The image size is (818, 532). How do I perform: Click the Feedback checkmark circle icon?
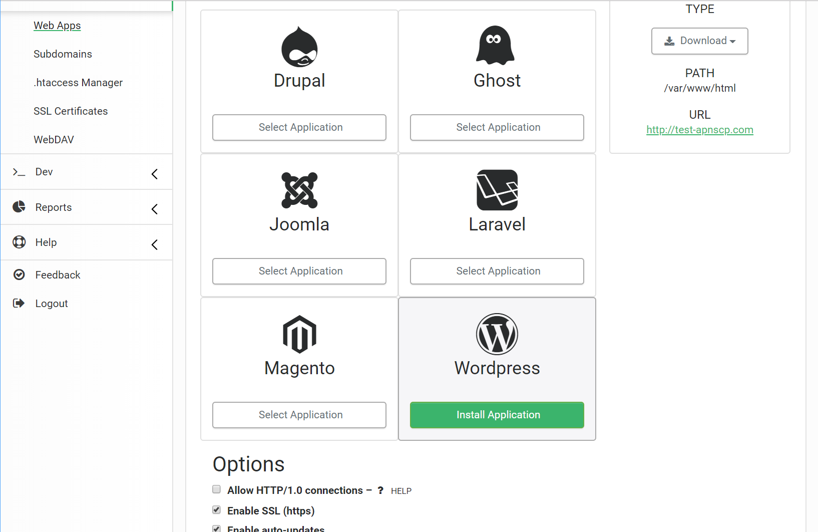tap(19, 275)
